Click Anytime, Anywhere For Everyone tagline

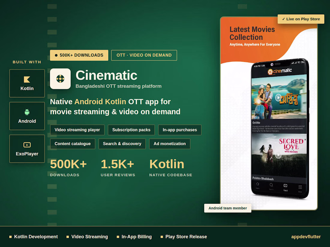click(x=255, y=45)
